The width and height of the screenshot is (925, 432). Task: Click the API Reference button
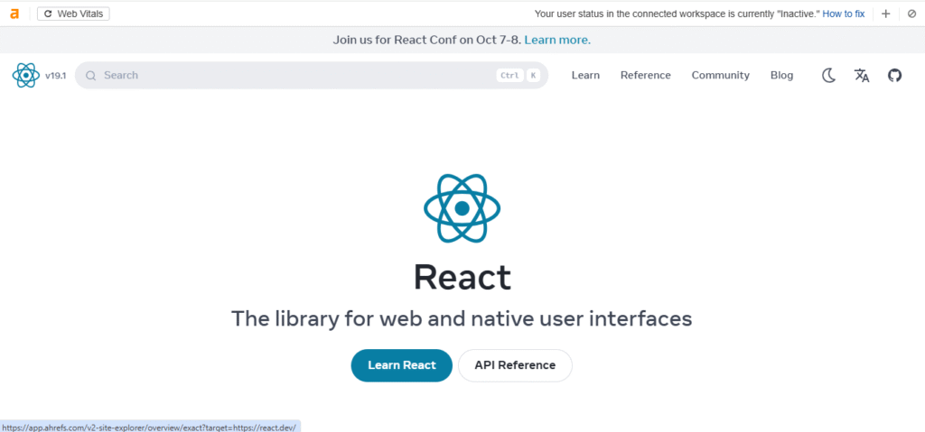click(x=515, y=365)
